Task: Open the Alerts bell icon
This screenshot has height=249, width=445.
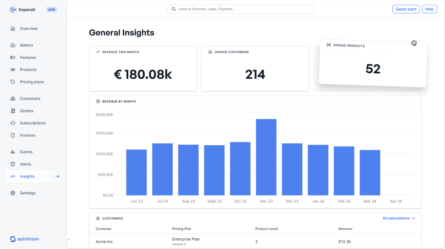Action: coord(13,164)
